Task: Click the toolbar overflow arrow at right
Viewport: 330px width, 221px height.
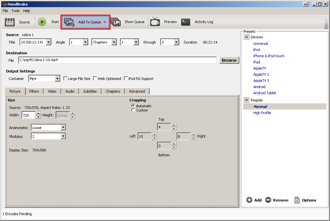Action: pos(327,27)
